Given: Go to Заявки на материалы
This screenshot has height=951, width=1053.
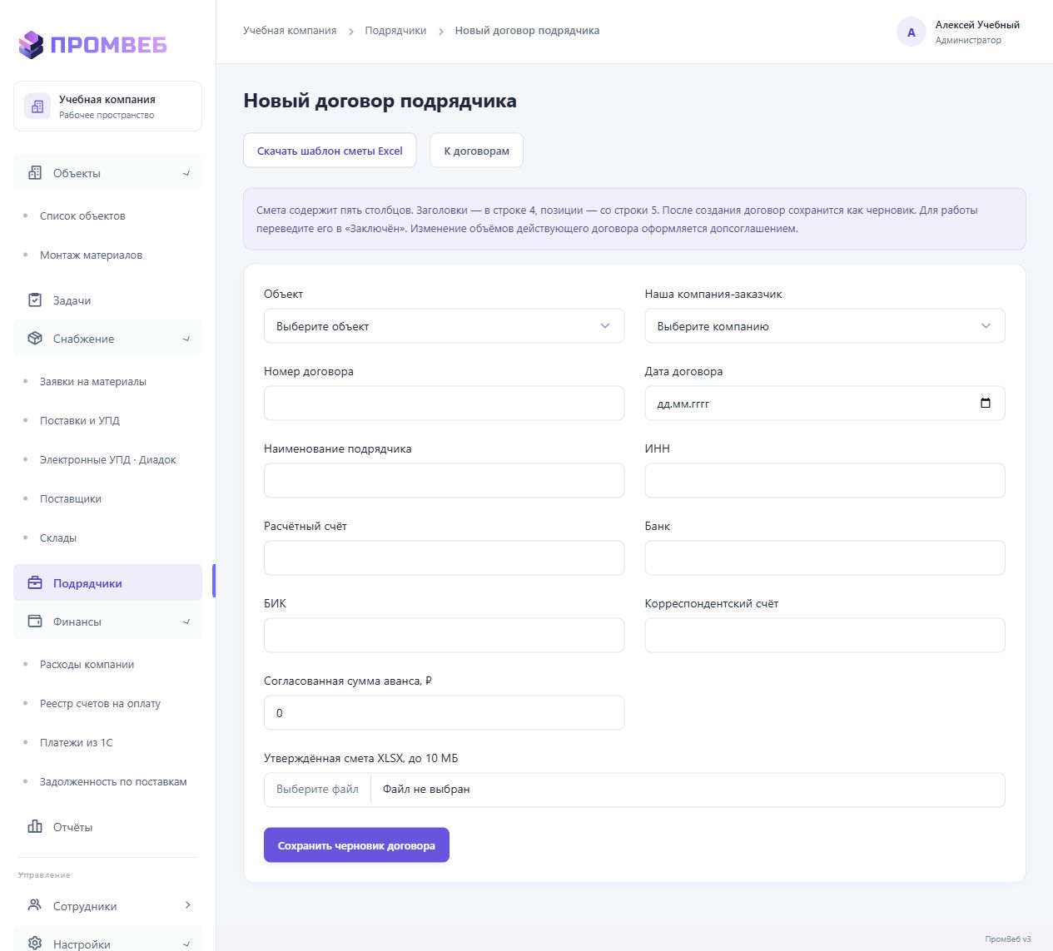Looking at the screenshot, I should click(x=93, y=381).
